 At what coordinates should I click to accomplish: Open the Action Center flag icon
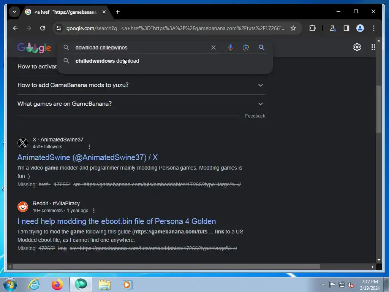coord(332,284)
